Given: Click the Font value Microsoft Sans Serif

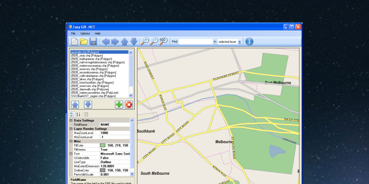Looking at the screenshot, I should tap(115, 154).
